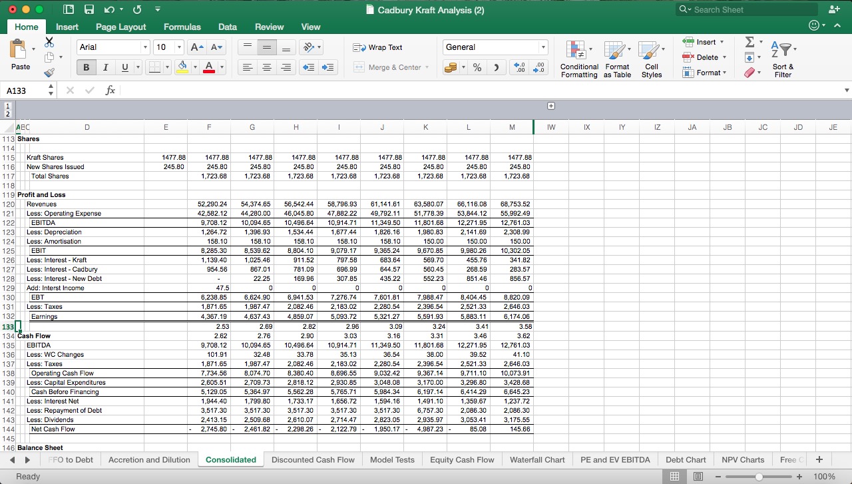Click the Undo arrow in the title bar
Screen dimensions: 852x484
point(110,10)
